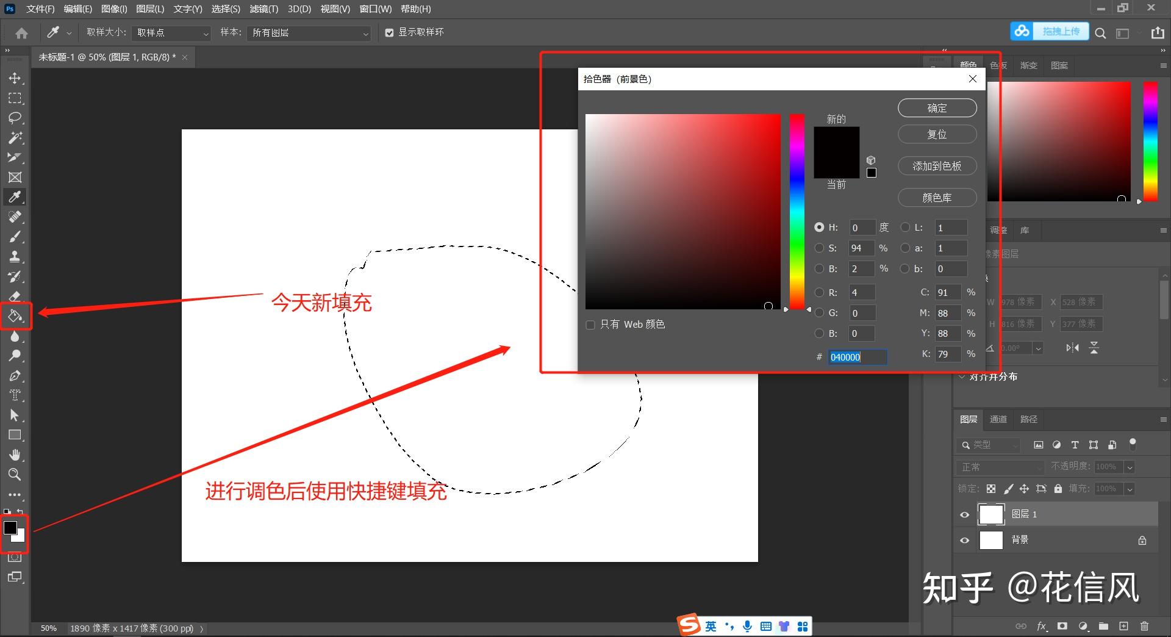Image resolution: width=1171 pixels, height=637 pixels.
Task: Select the S radio button in color picker
Action: [819, 248]
